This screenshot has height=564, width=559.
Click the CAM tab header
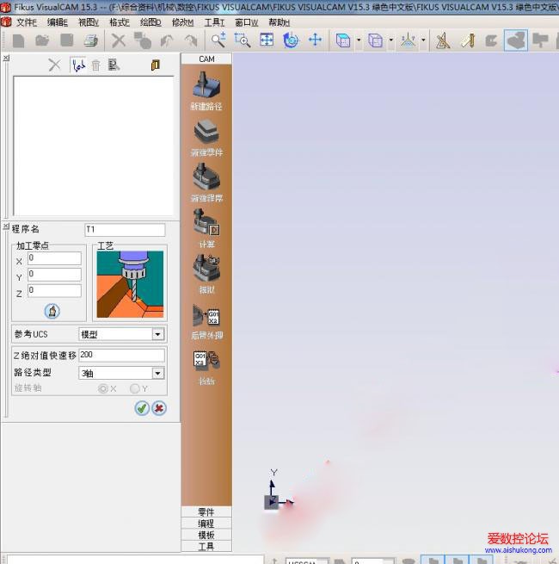[206, 59]
